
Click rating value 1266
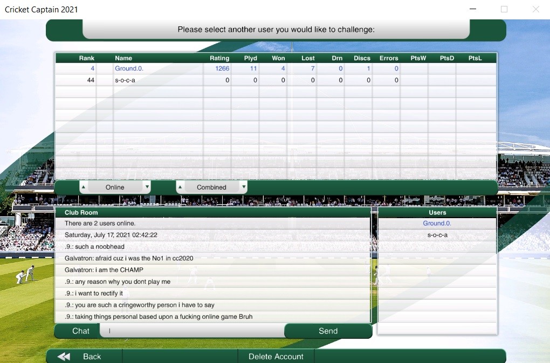click(222, 68)
